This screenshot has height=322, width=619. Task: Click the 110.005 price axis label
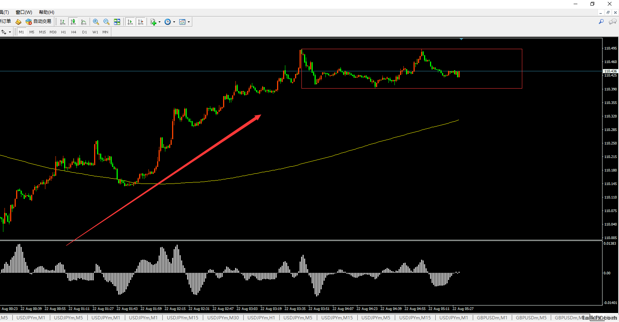pyautogui.click(x=610, y=238)
